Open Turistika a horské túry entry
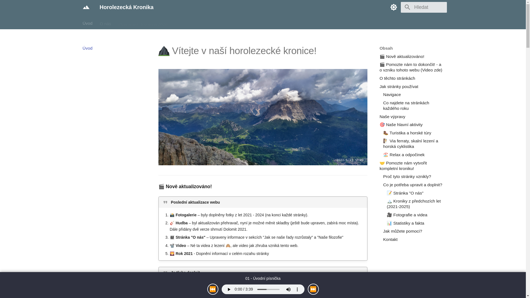 pos(407,133)
